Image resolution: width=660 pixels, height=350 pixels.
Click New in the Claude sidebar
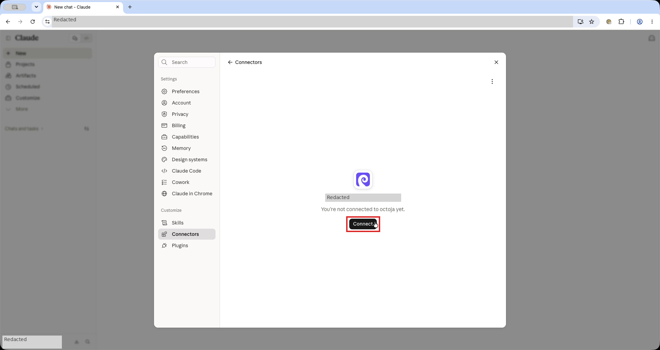(x=48, y=53)
